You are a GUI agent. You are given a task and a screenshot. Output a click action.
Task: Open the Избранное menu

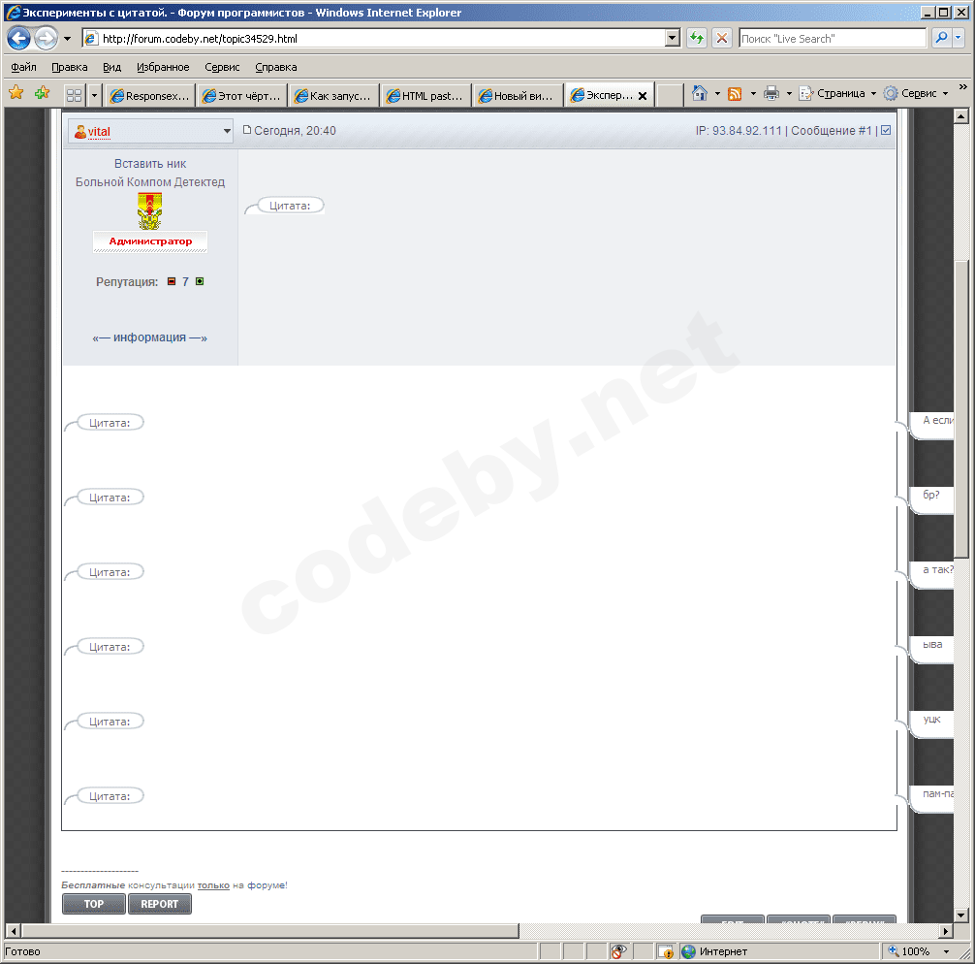click(x=163, y=67)
